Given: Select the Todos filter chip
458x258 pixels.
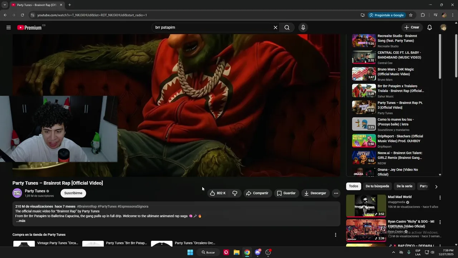Looking at the screenshot, I should tap(354, 186).
